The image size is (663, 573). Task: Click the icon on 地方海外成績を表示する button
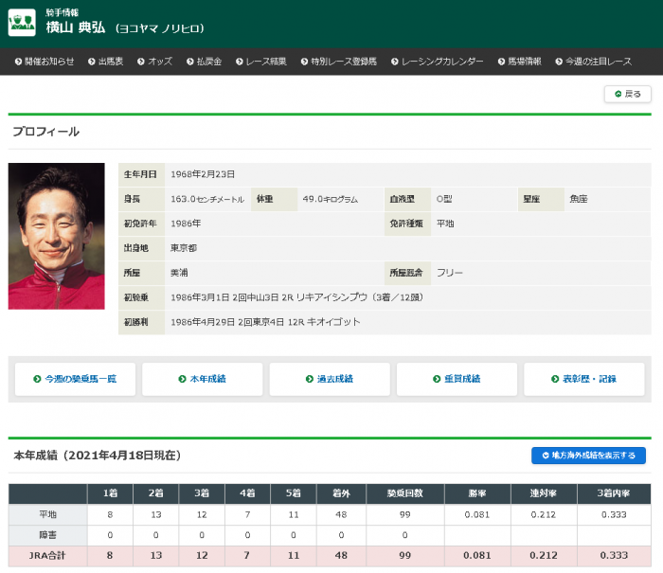click(x=546, y=456)
